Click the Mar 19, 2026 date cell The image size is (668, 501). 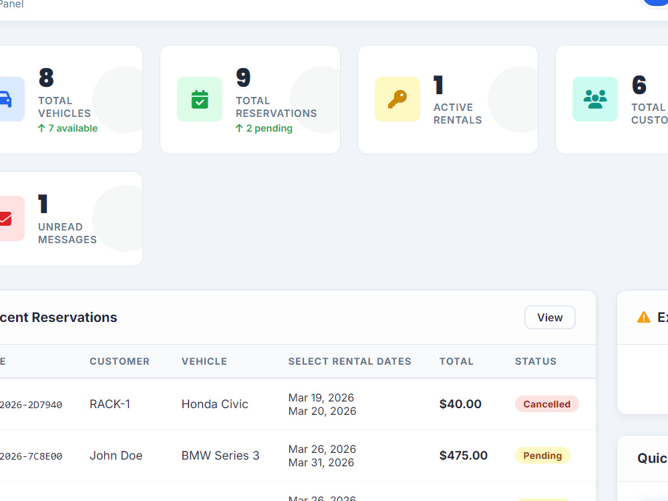(x=321, y=397)
